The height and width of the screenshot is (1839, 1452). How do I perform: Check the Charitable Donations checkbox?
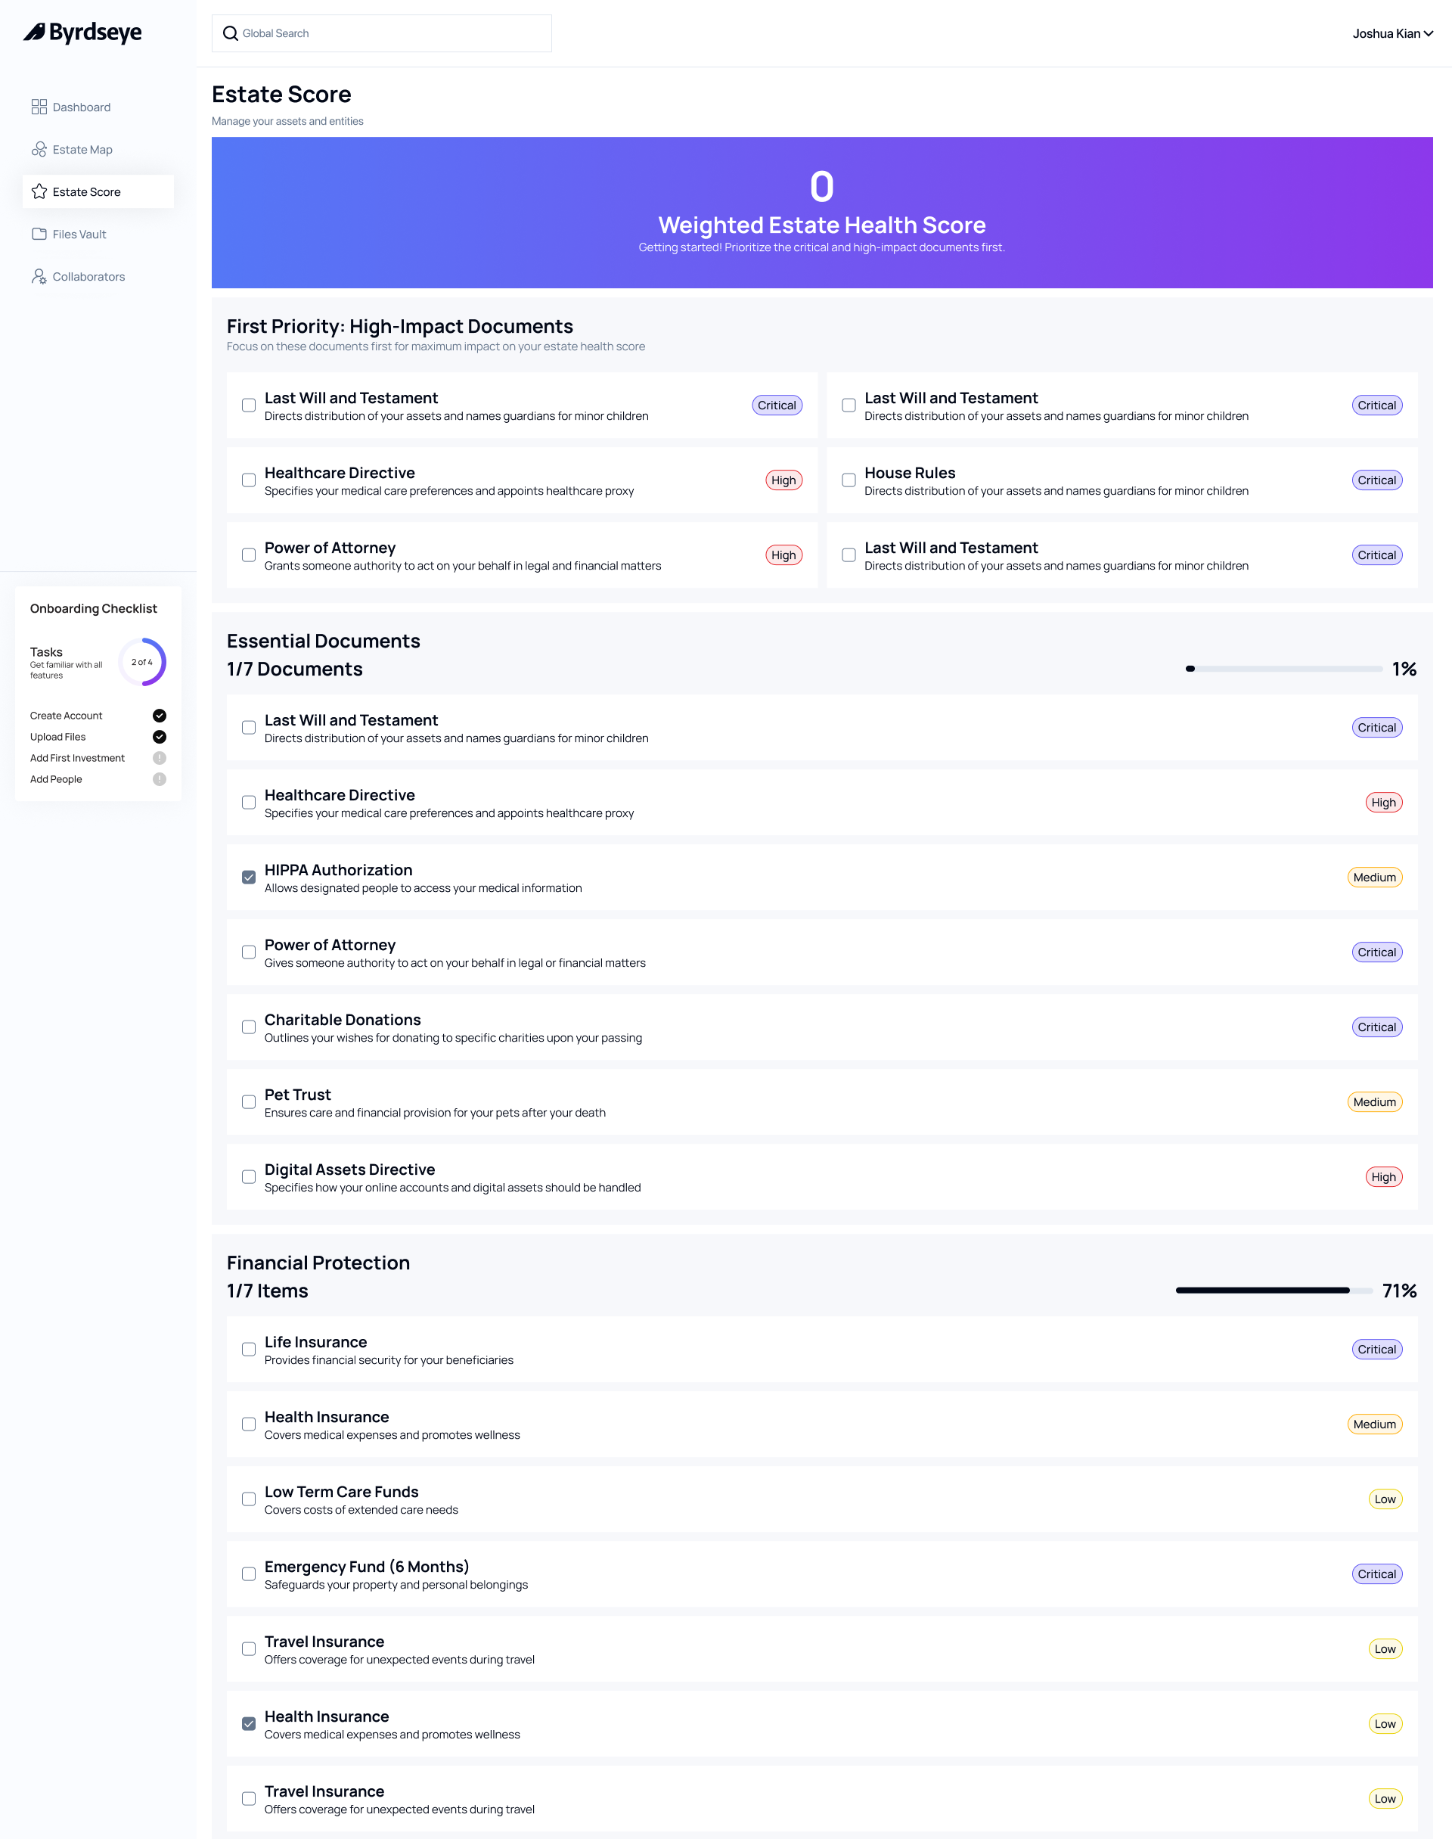248,1027
